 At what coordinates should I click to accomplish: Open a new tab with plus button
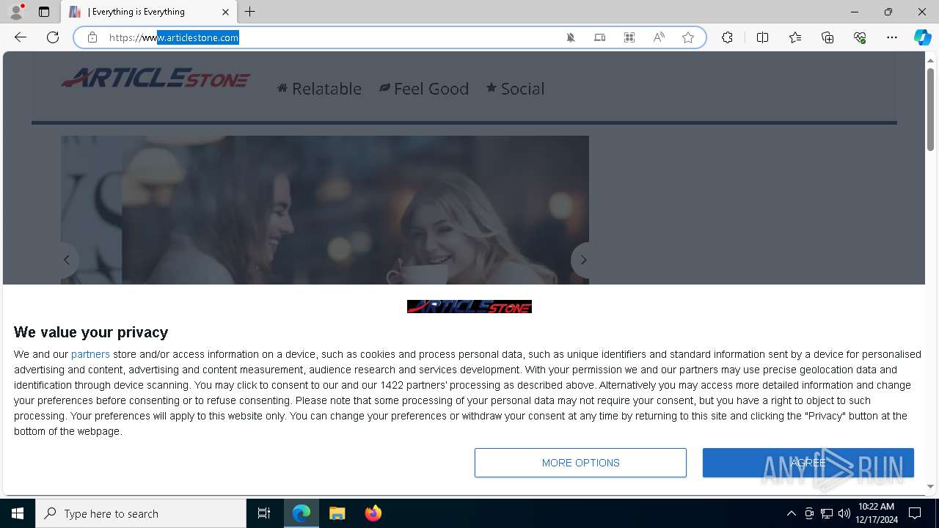pos(250,12)
